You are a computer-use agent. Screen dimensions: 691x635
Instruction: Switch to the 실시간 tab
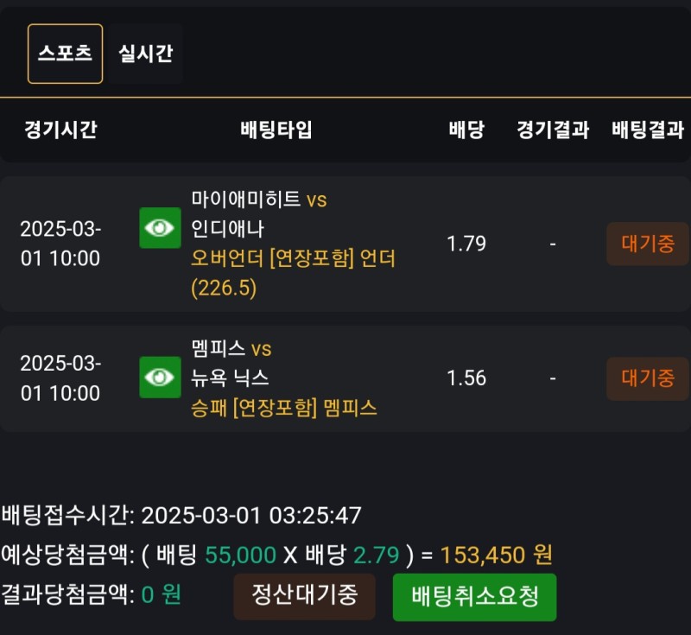point(146,54)
